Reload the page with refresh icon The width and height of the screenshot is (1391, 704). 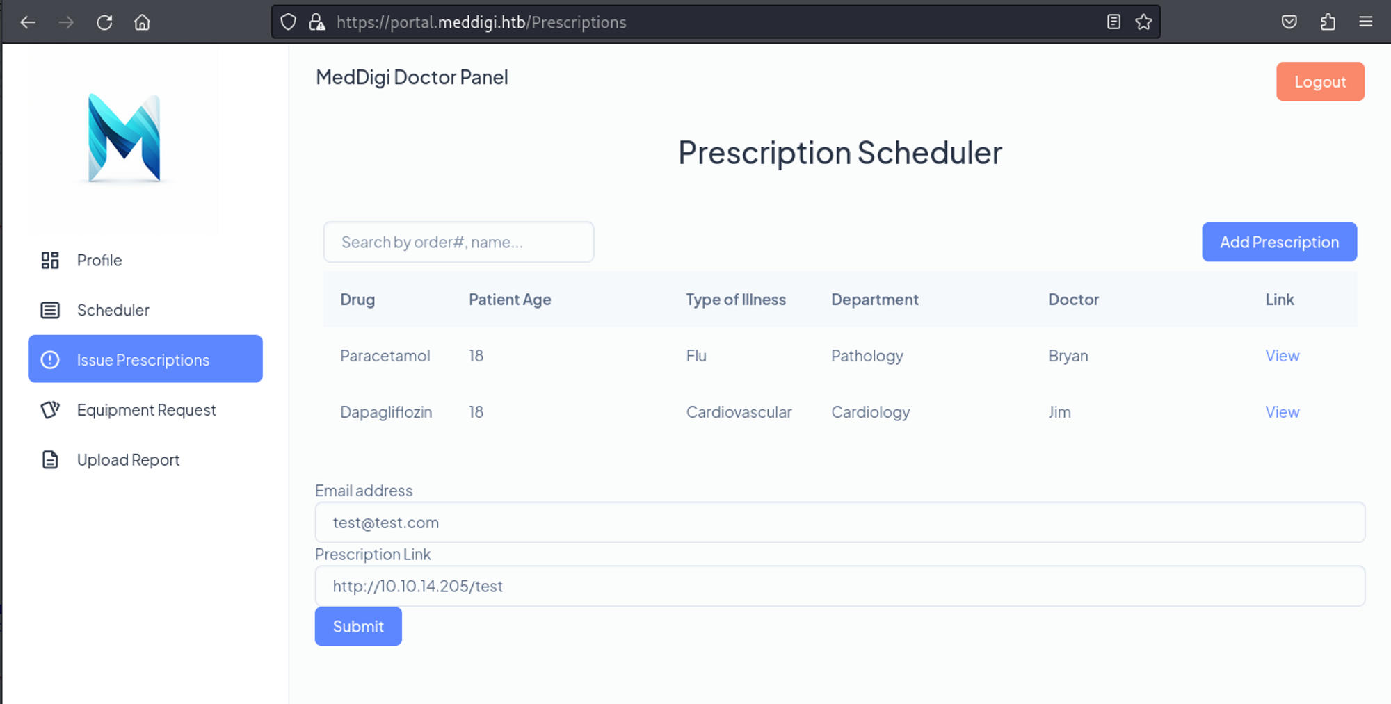click(x=104, y=22)
